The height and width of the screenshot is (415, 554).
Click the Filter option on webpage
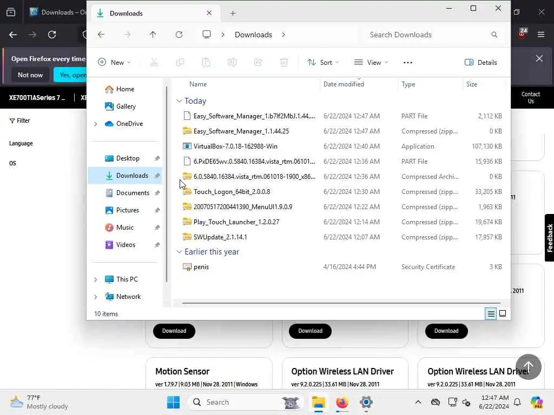click(x=20, y=121)
